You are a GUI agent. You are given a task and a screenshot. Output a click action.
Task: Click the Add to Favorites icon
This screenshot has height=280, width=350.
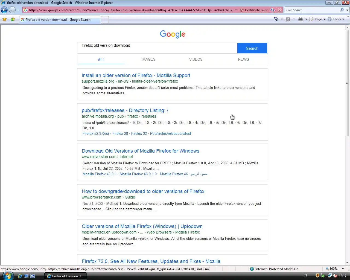click(x=13, y=19)
